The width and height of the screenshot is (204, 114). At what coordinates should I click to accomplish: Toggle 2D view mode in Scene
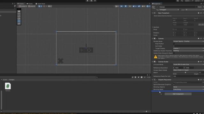pos(121,6)
